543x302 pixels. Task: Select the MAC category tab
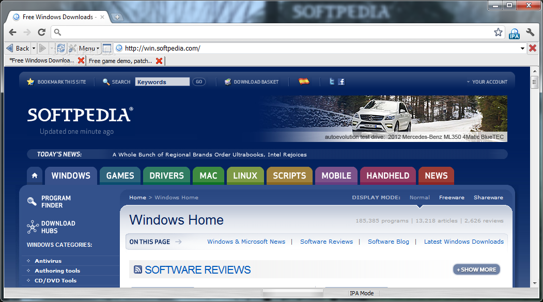(209, 176)
